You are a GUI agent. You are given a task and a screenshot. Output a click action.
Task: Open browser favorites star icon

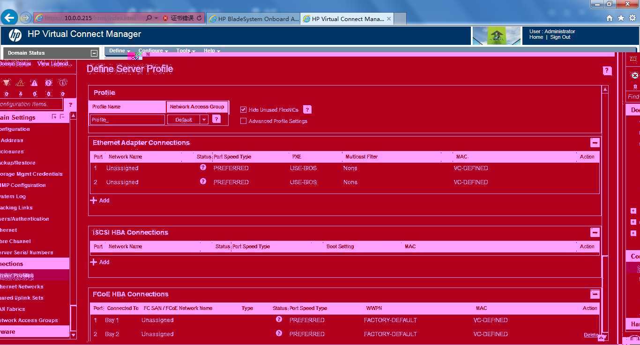pyautogui.click(x=621, y=18)
